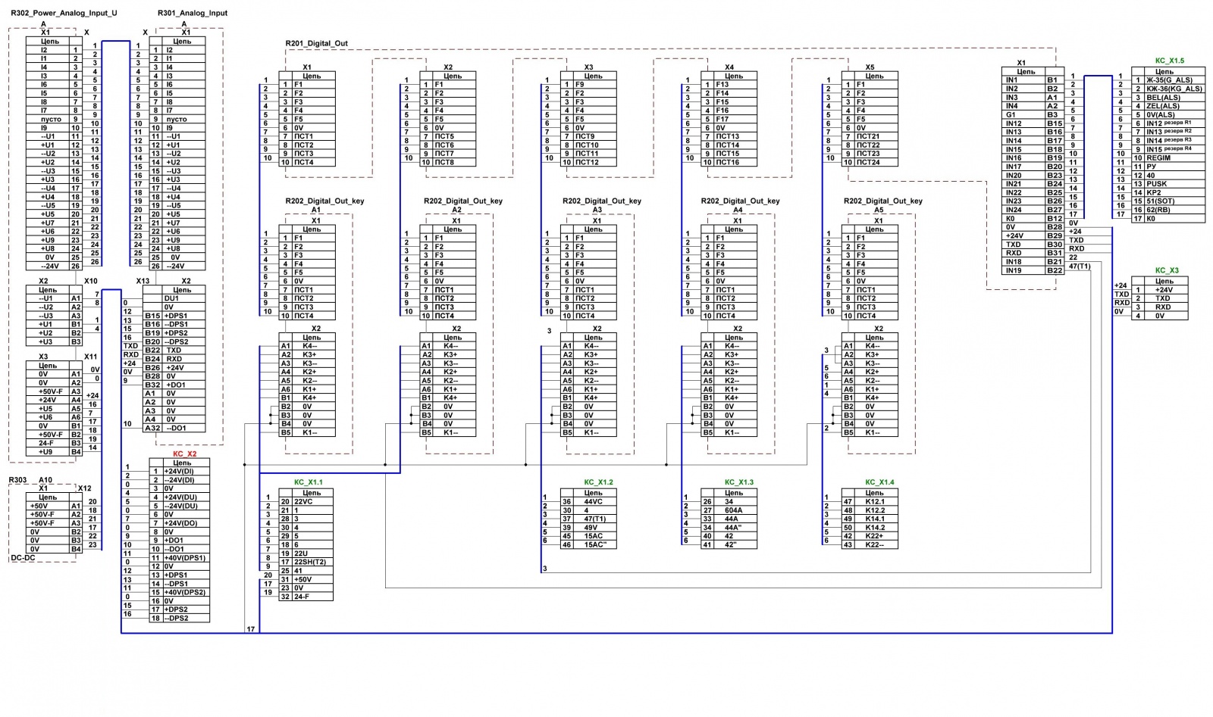The image size is (1213, 717).
Task: Click the R301_Analog_Input title
Action: click(x=193, y=14)
